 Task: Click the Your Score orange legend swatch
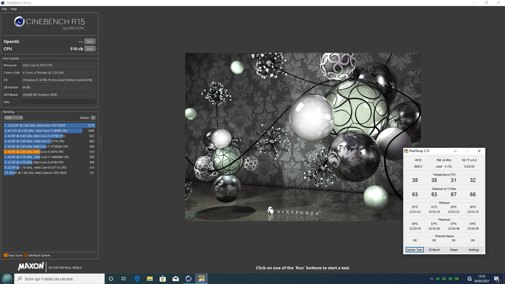click(x=6, y=255)
